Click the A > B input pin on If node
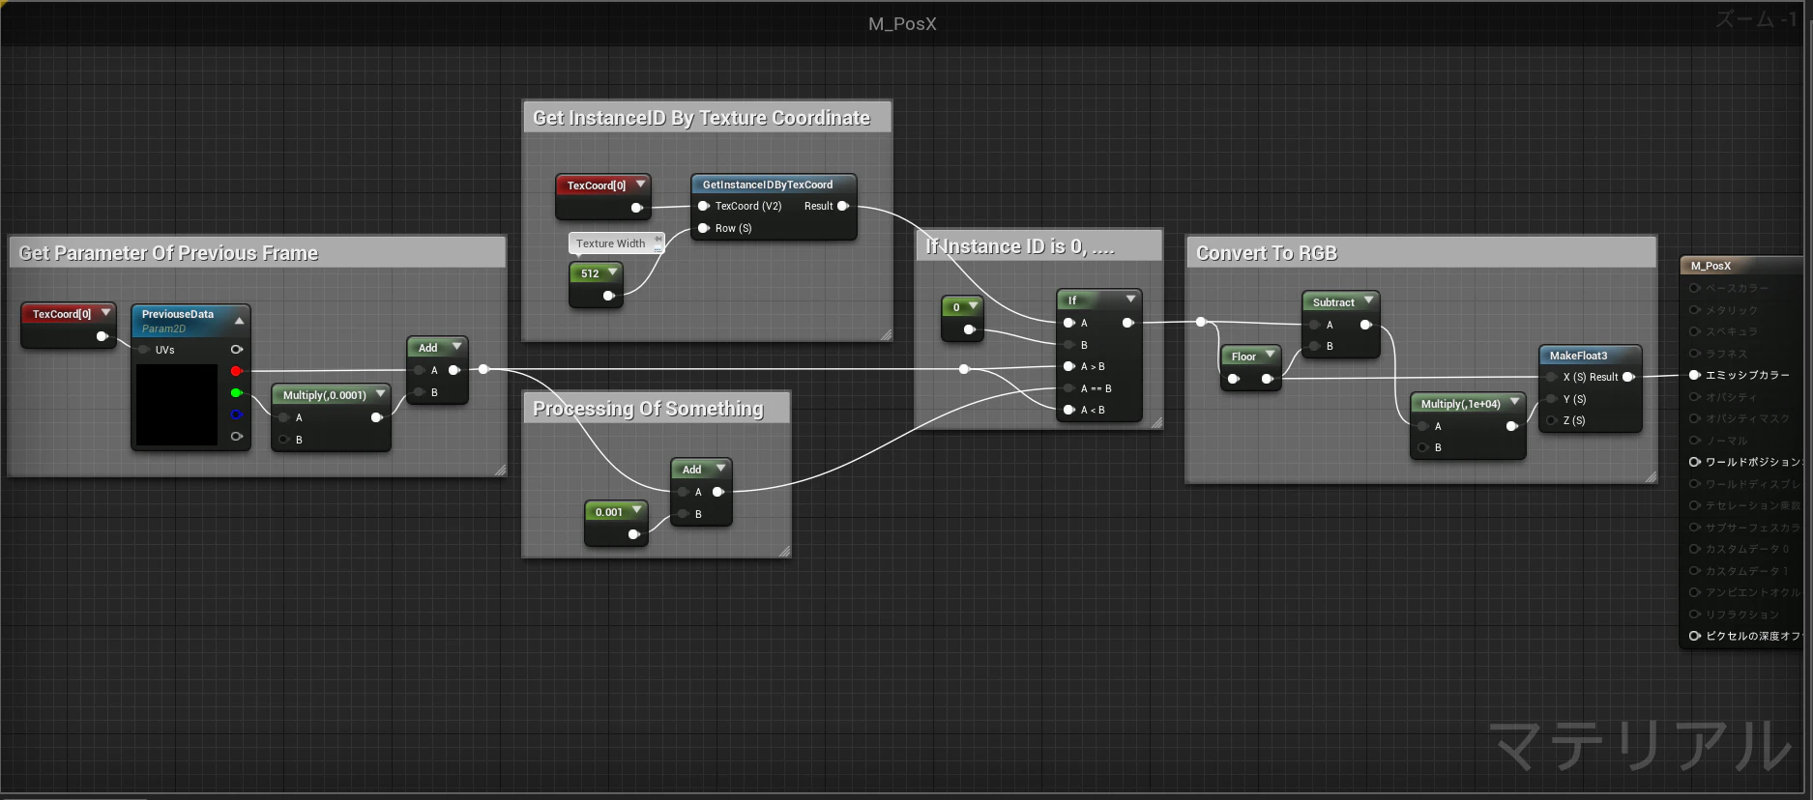 (1069, 366)
